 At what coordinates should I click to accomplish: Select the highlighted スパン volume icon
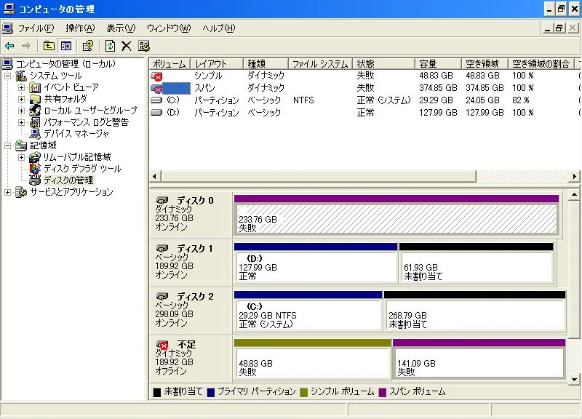click(x=156, y=88)
